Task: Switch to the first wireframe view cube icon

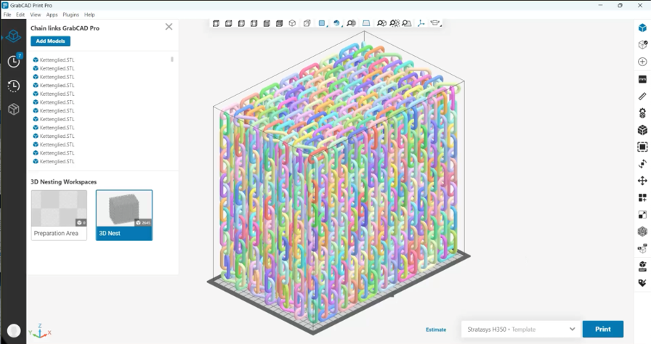Action: (216, 24)
